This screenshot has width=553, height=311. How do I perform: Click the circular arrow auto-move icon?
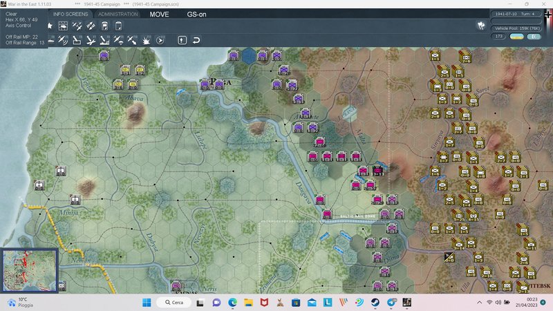(160, 40)
